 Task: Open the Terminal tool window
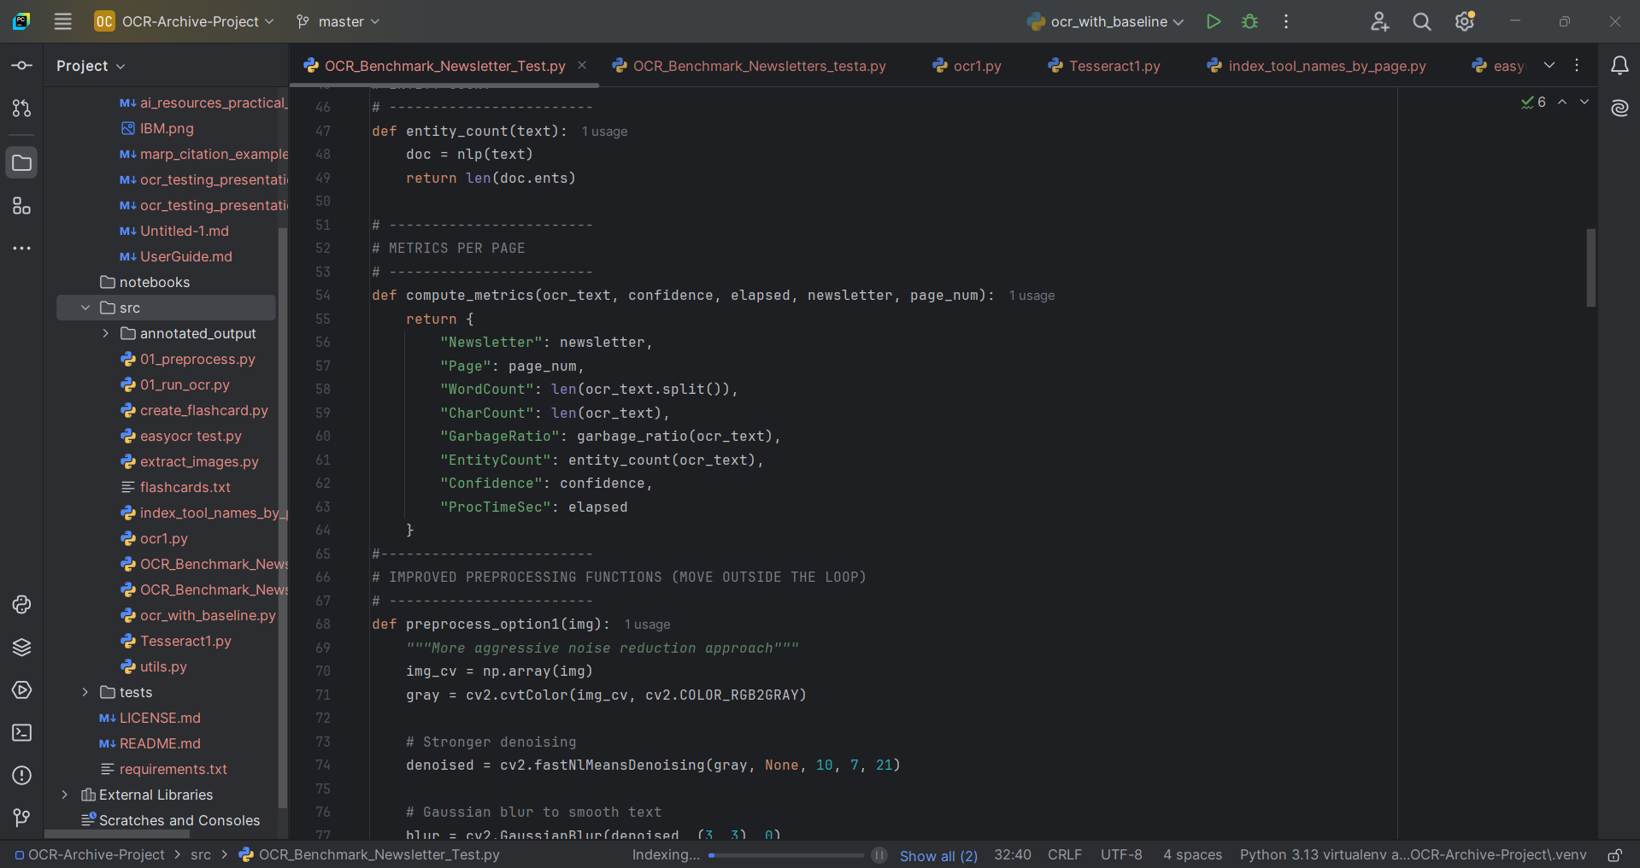point(21,732)
